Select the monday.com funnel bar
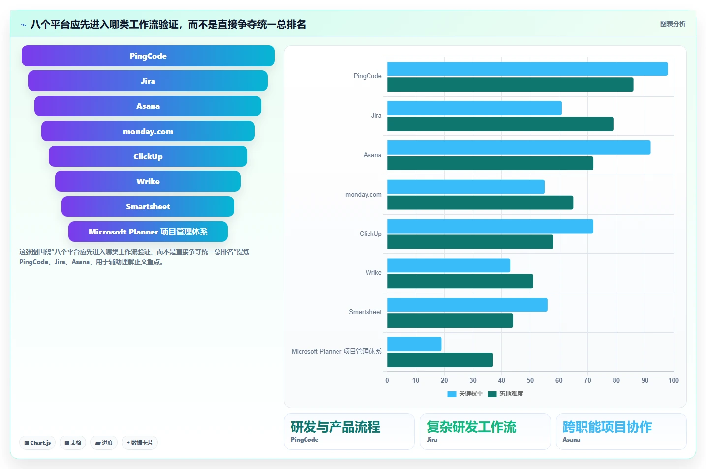This screenshot has height=469, width=706. tap(148, 131)
